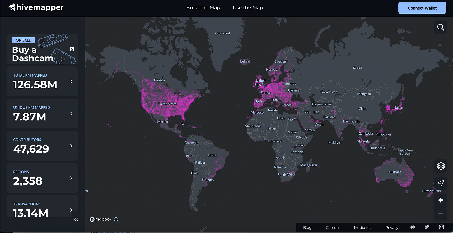Image resolution: width=453 pixels, height=233 pixels.
Task: Expand Regions chevron
Action: click(71, 178)
